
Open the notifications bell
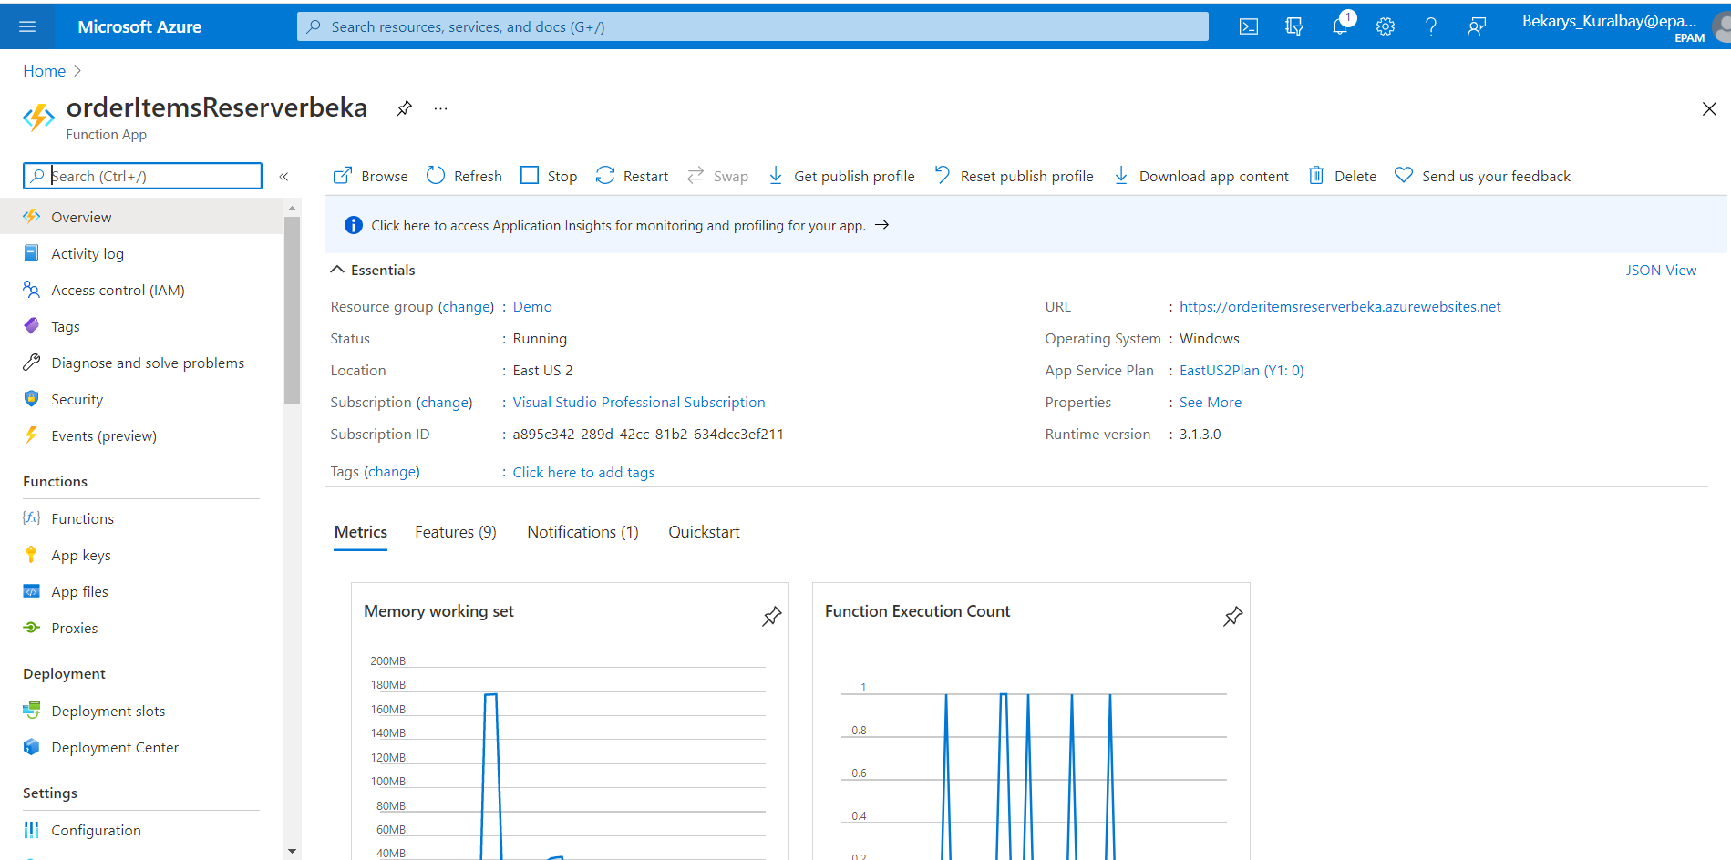[x=1340, y=26]
